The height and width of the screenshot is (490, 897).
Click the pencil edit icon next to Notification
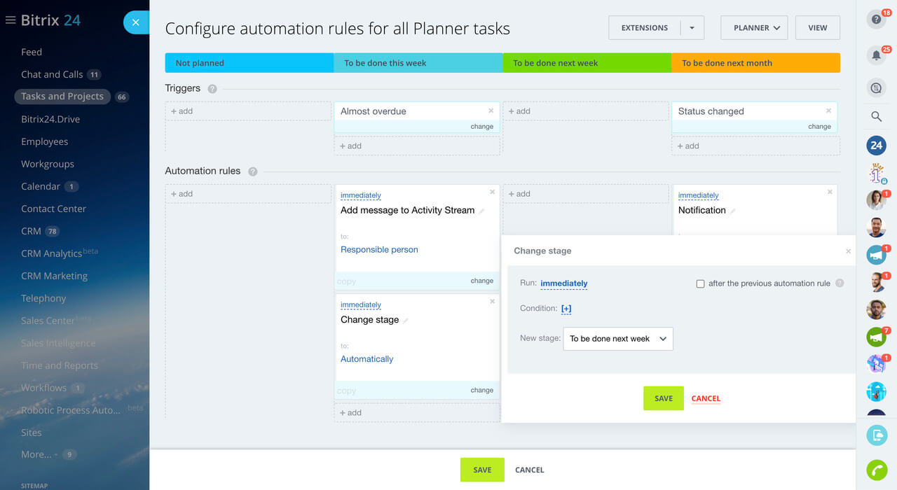click(x=732, y=210)
